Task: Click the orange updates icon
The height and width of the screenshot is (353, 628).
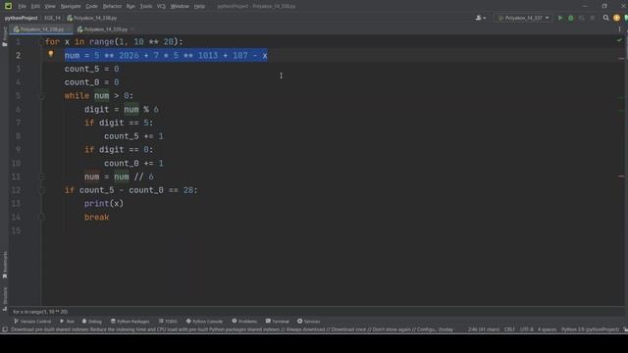Action: pos(616,18)
